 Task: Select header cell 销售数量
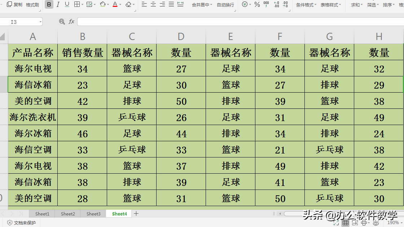point(83,53)
